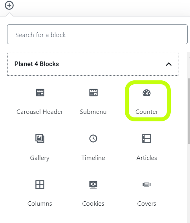Viewport: 190px width, 223px height.
Task: Choose the Cookies eye icon
Action: [93, 185]
